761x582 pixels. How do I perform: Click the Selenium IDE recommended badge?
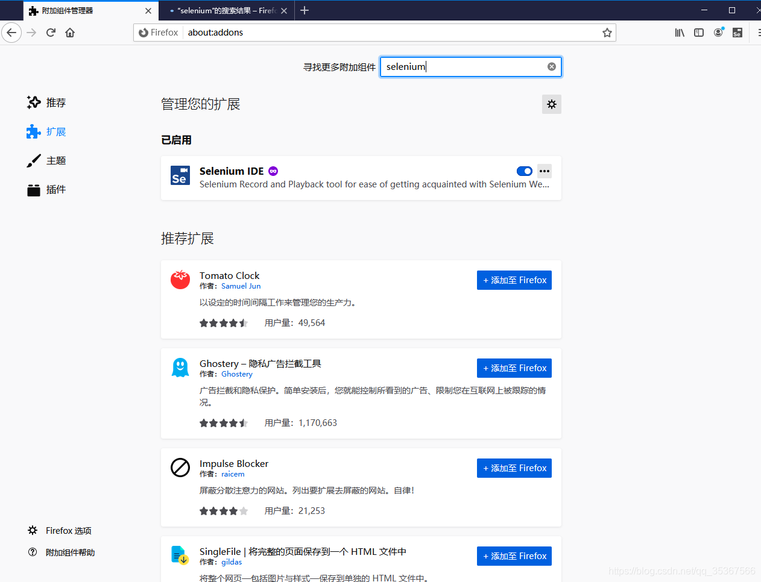[273, 171]
